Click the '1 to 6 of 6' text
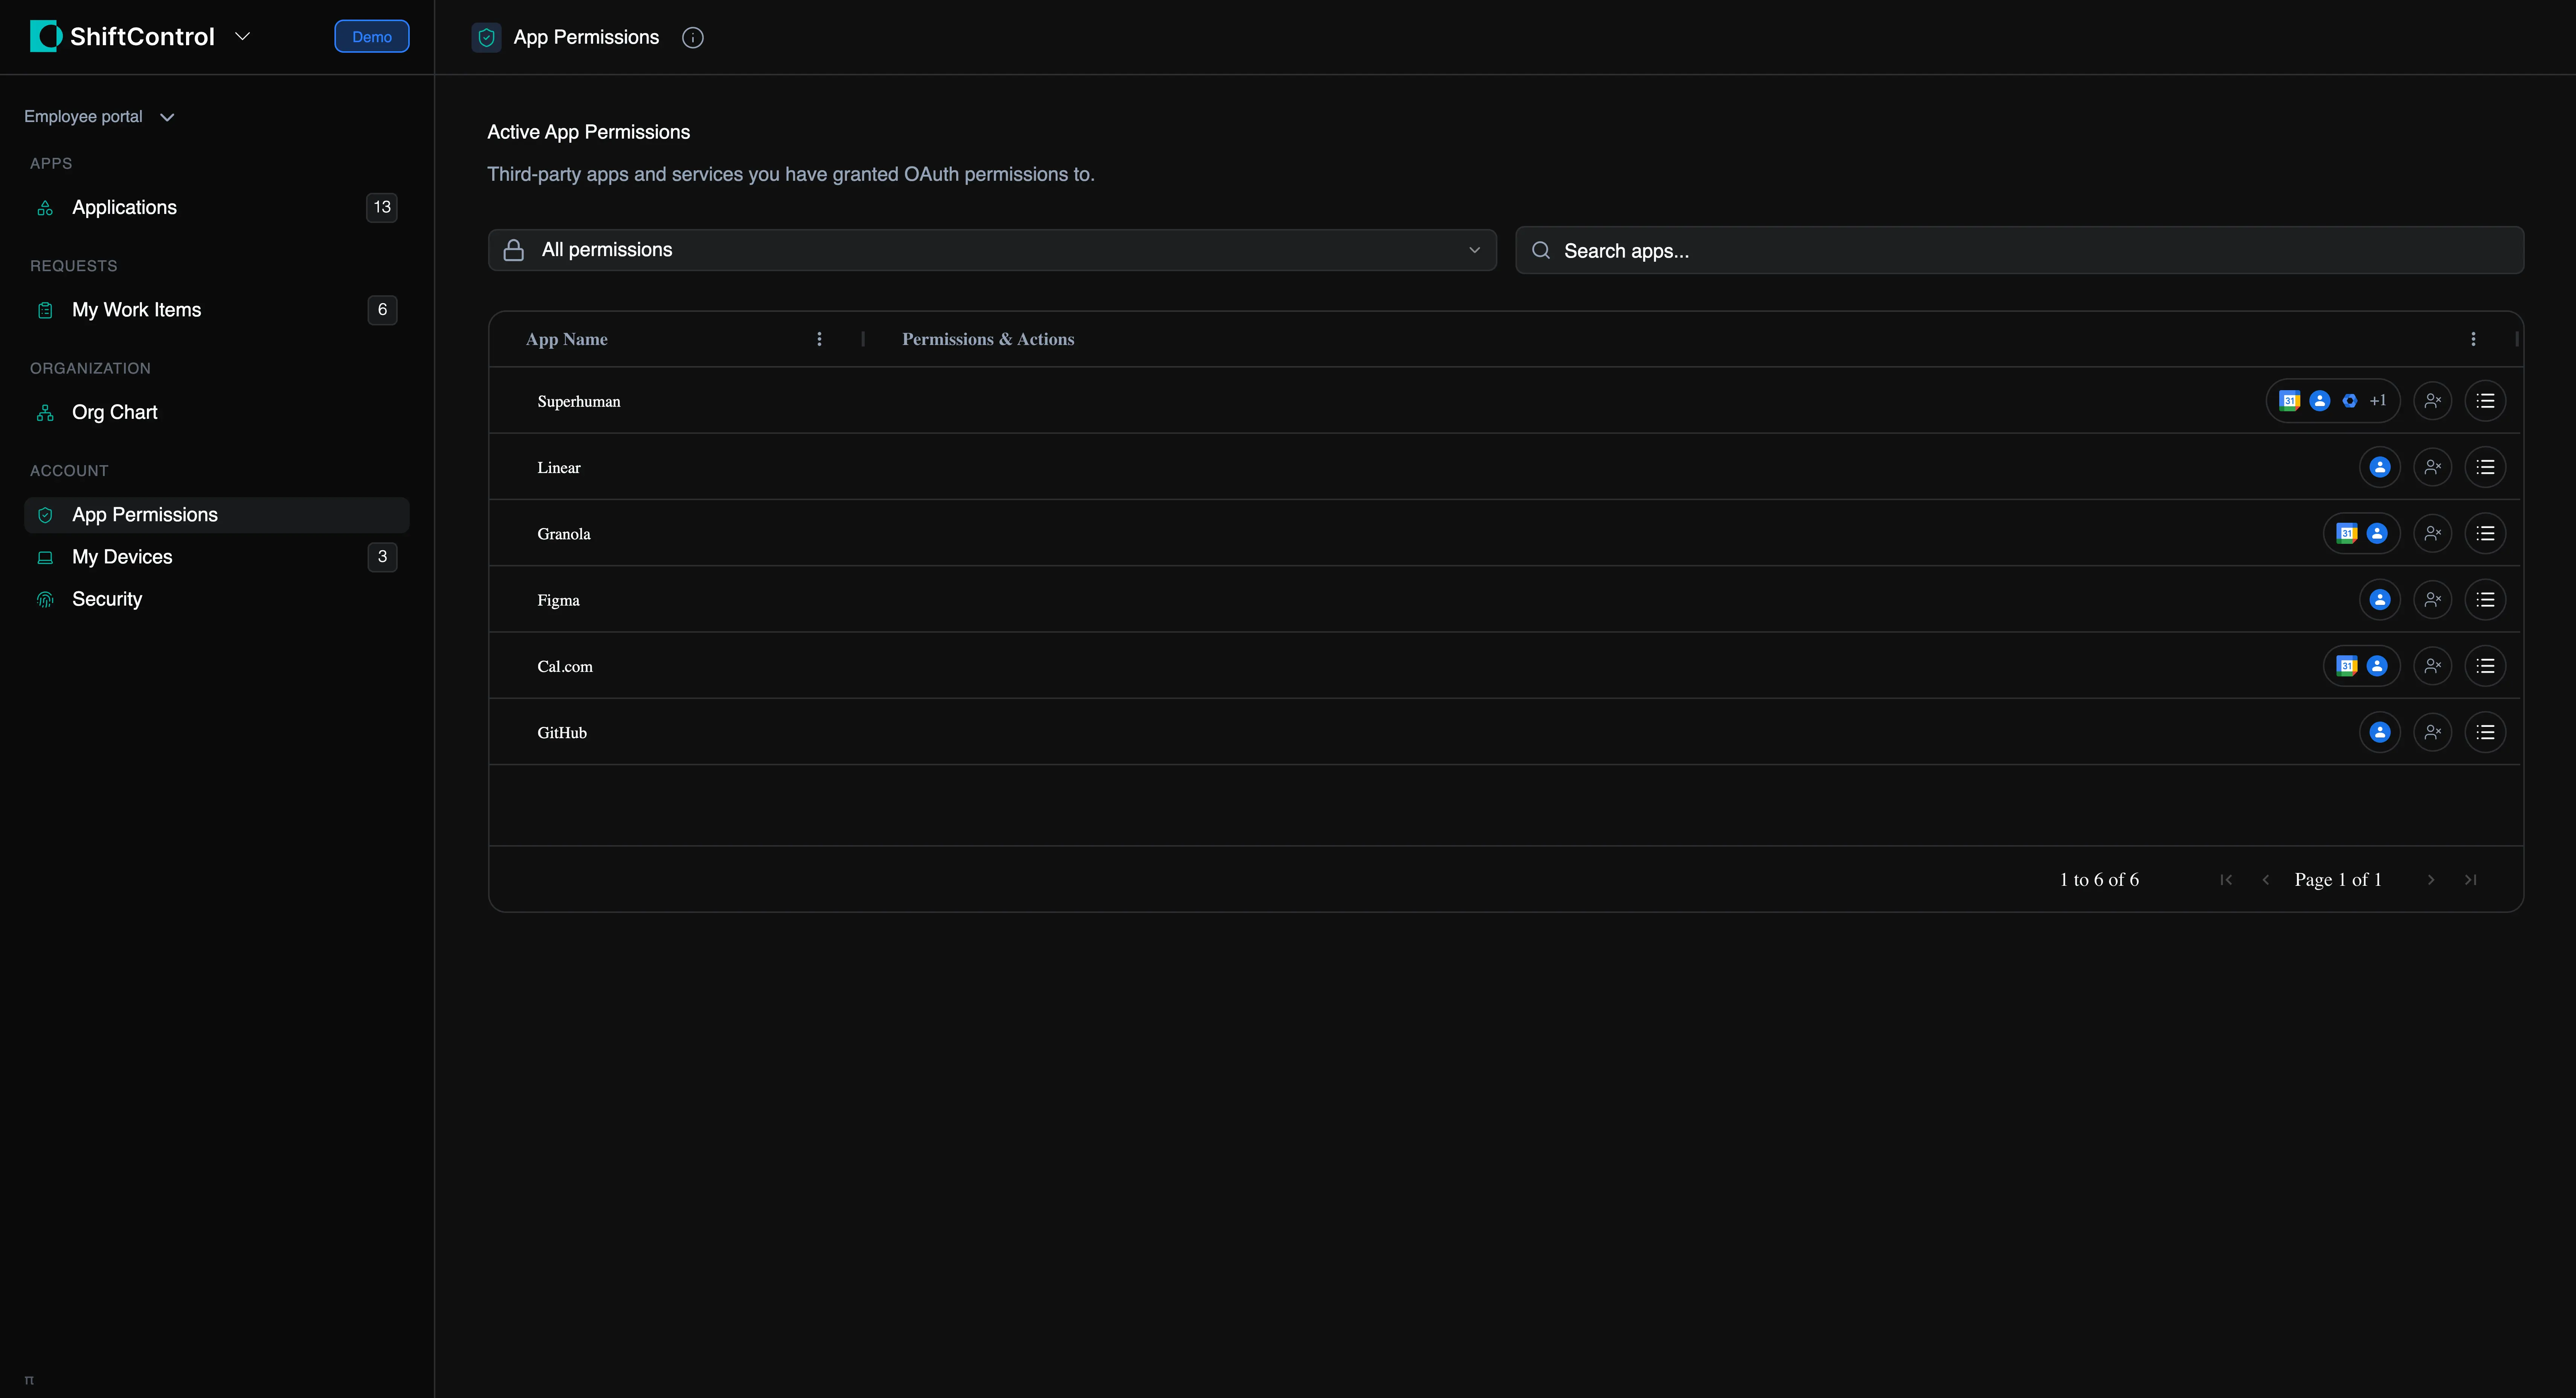Screen dimensions: 2576x1398 [2099, 880]
